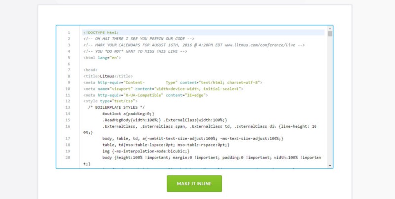Click the #outlook a{padding:0;} rule
The image size is (395, 199).
click(x=128, y=114)
